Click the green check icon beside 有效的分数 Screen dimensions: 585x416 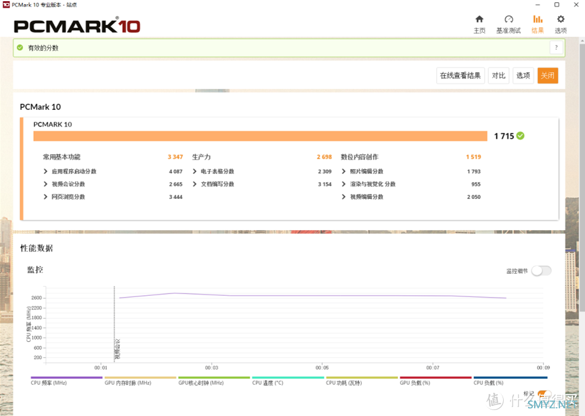pyautogui.click(x=20, y=47)
